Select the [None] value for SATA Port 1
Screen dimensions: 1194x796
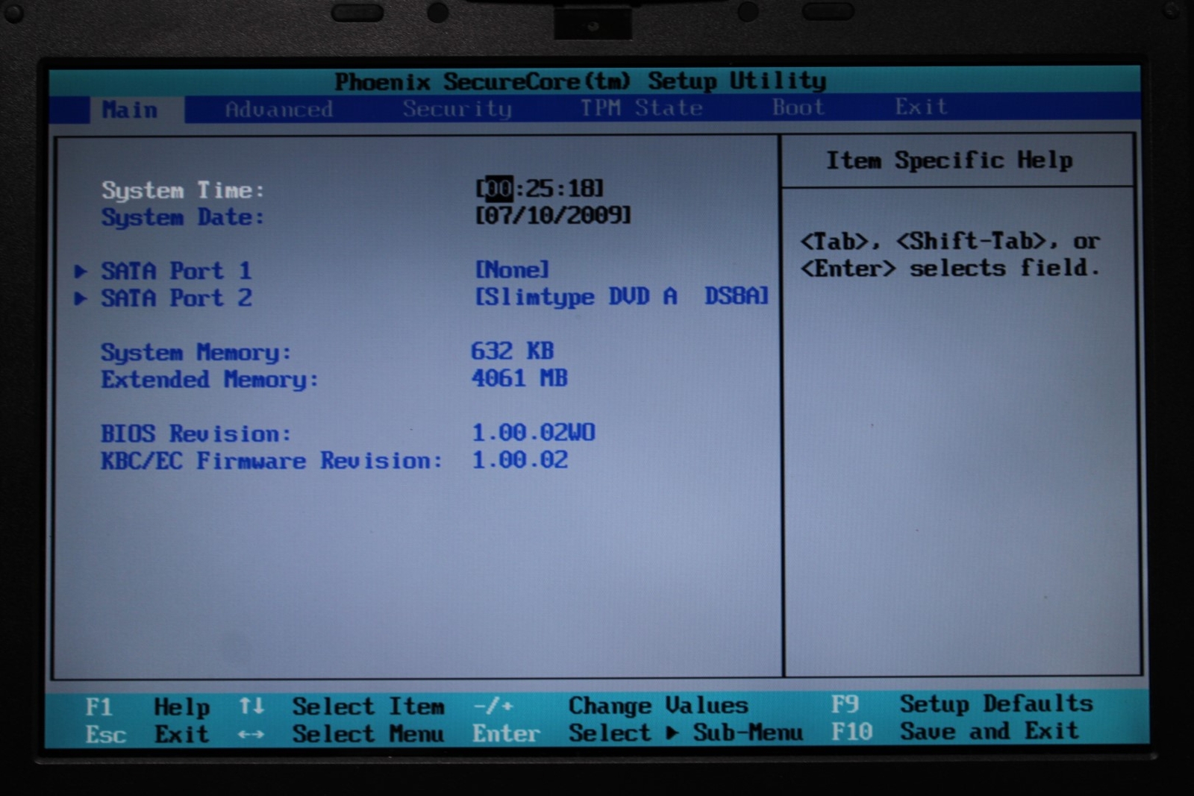(512, 269)
